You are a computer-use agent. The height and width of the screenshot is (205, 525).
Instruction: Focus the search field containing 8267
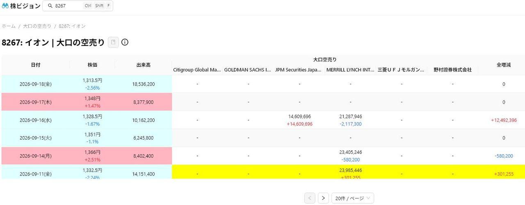click(78, 6)
